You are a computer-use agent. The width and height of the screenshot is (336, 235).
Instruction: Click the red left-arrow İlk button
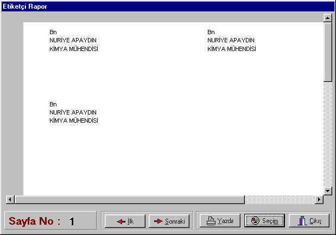coord(124,221)
